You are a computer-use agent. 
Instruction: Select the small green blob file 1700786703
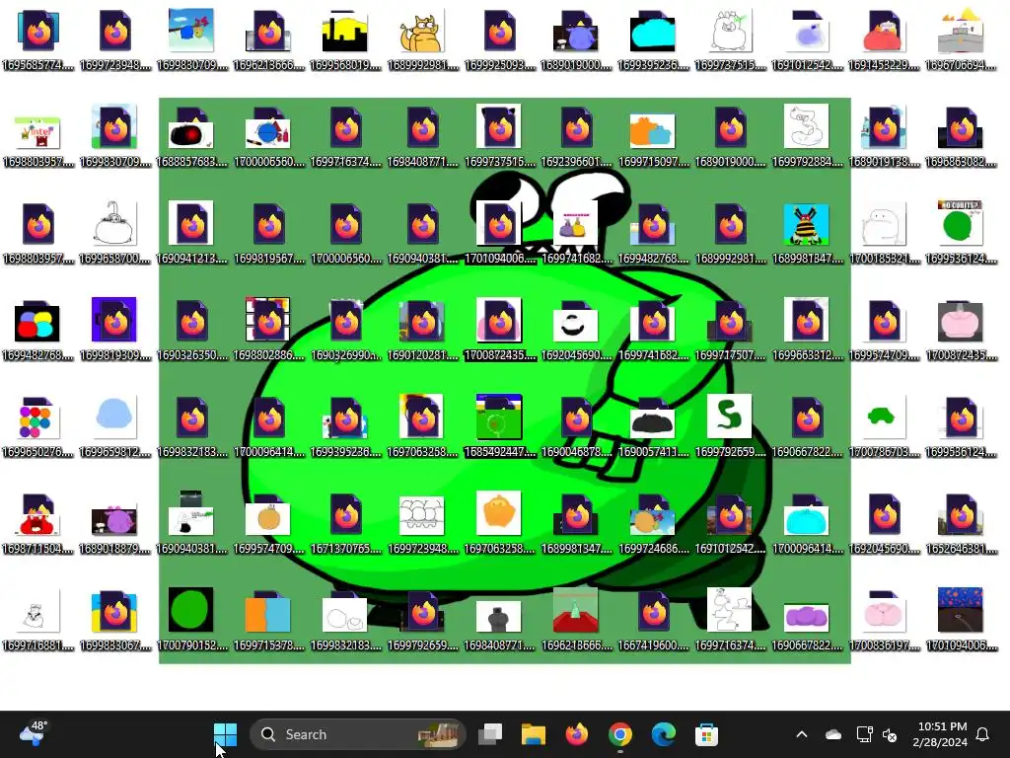[884, 426]
